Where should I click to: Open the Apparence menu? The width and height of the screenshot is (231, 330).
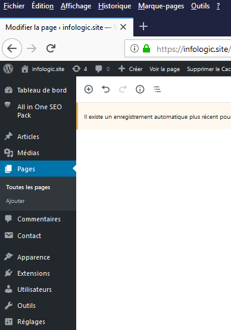click(38, 257)
